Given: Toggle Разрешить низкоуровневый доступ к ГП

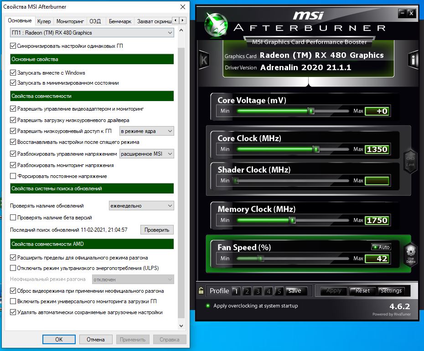Looking at the screenshot, I should pos(13,131).
